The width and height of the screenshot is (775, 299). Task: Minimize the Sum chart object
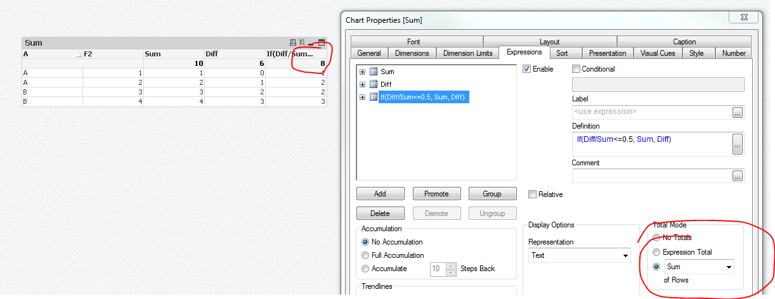(x=311, y=43)
